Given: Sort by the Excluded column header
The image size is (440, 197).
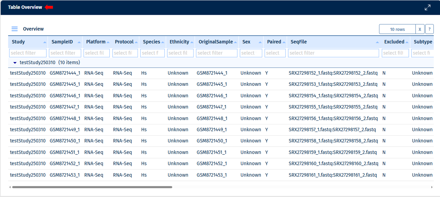Looking at the screenshot, I should pyautogui.click(x=394, y=42).
